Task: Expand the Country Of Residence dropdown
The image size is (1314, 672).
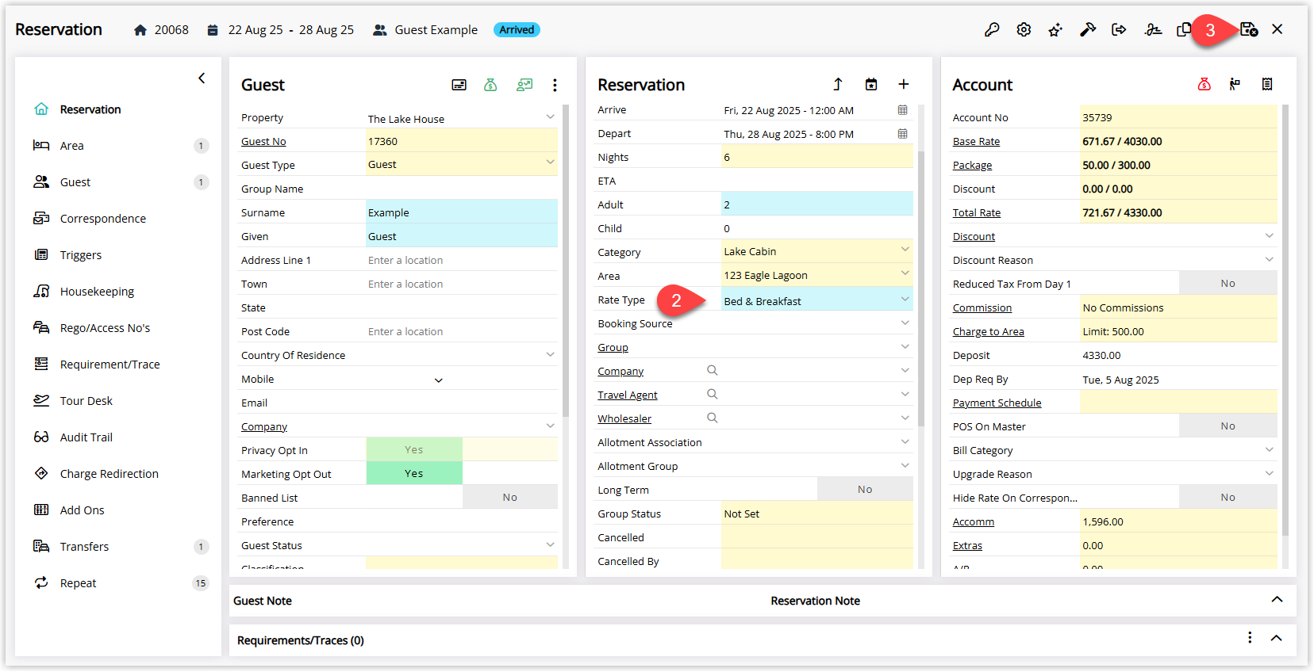Action: (550, 354)
